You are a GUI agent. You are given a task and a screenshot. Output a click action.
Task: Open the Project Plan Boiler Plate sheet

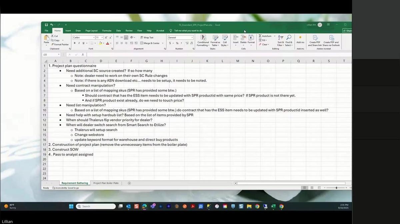[106, 183]
